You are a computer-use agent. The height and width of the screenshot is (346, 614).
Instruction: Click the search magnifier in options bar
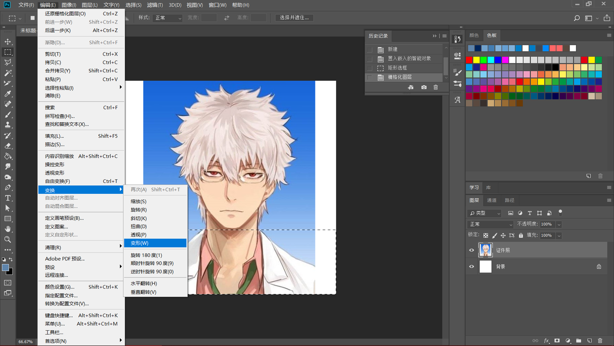tap(577, 18)
